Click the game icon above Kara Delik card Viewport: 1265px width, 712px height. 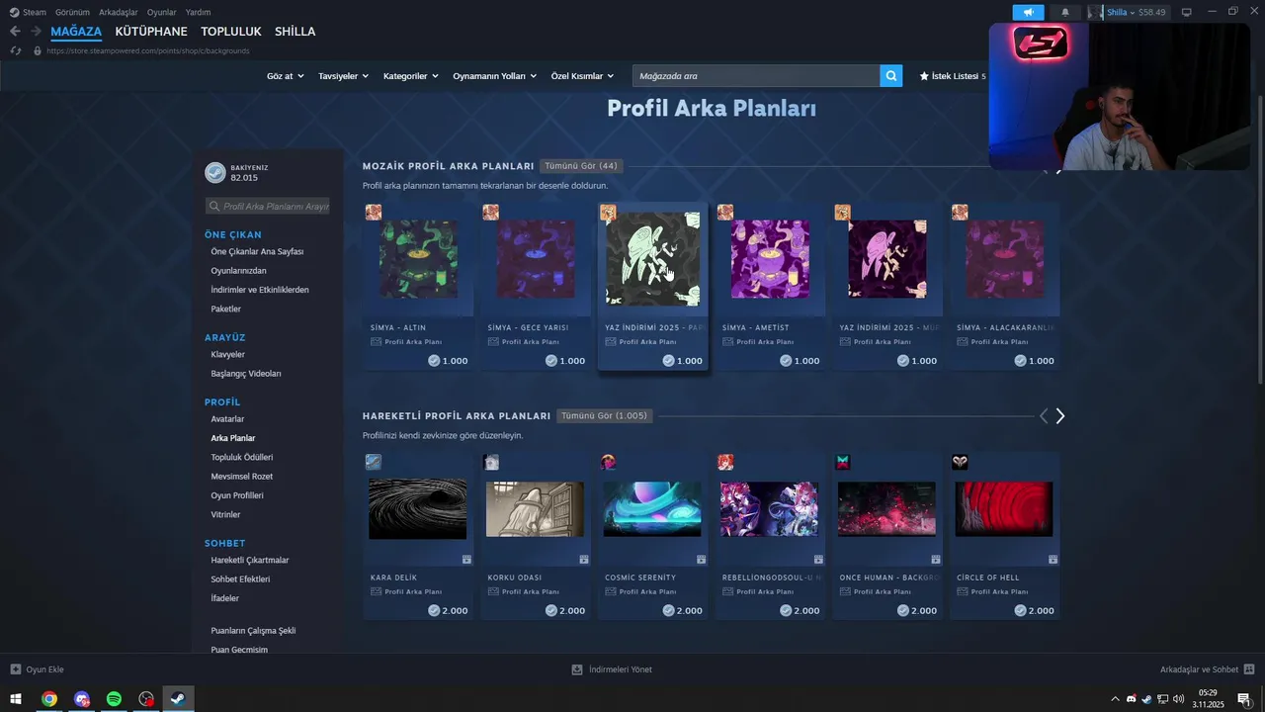pos(374,462)
